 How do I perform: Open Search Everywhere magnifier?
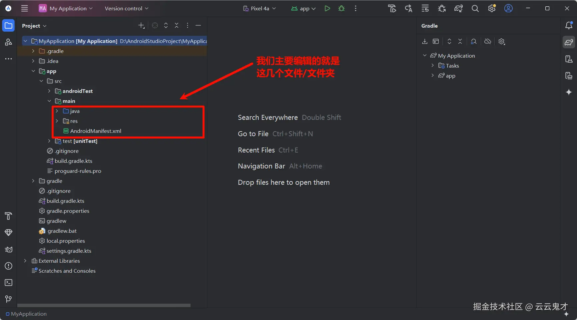[475, 8]
